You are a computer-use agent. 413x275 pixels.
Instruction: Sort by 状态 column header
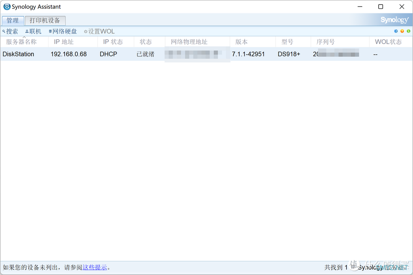(x=150, y=42)
